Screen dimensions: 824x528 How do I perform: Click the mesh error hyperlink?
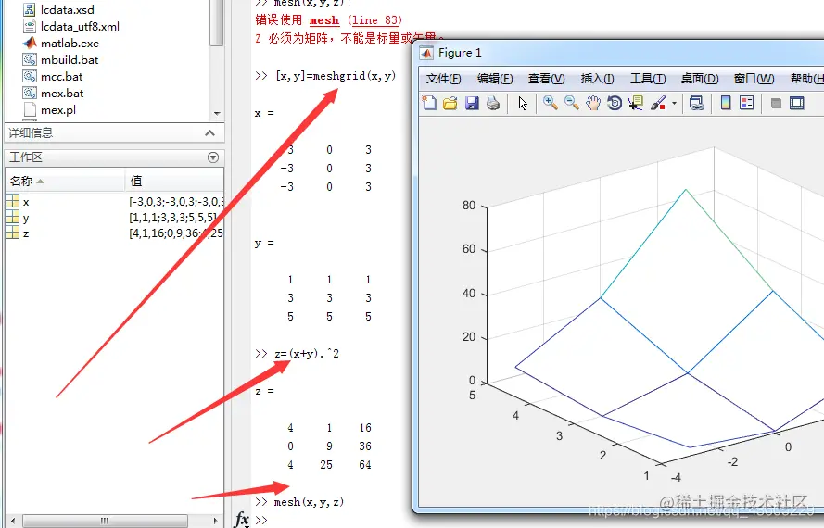[324, 20]
